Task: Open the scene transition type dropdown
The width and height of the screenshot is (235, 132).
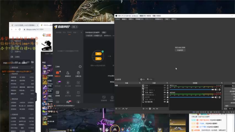Action: point(229,106)
